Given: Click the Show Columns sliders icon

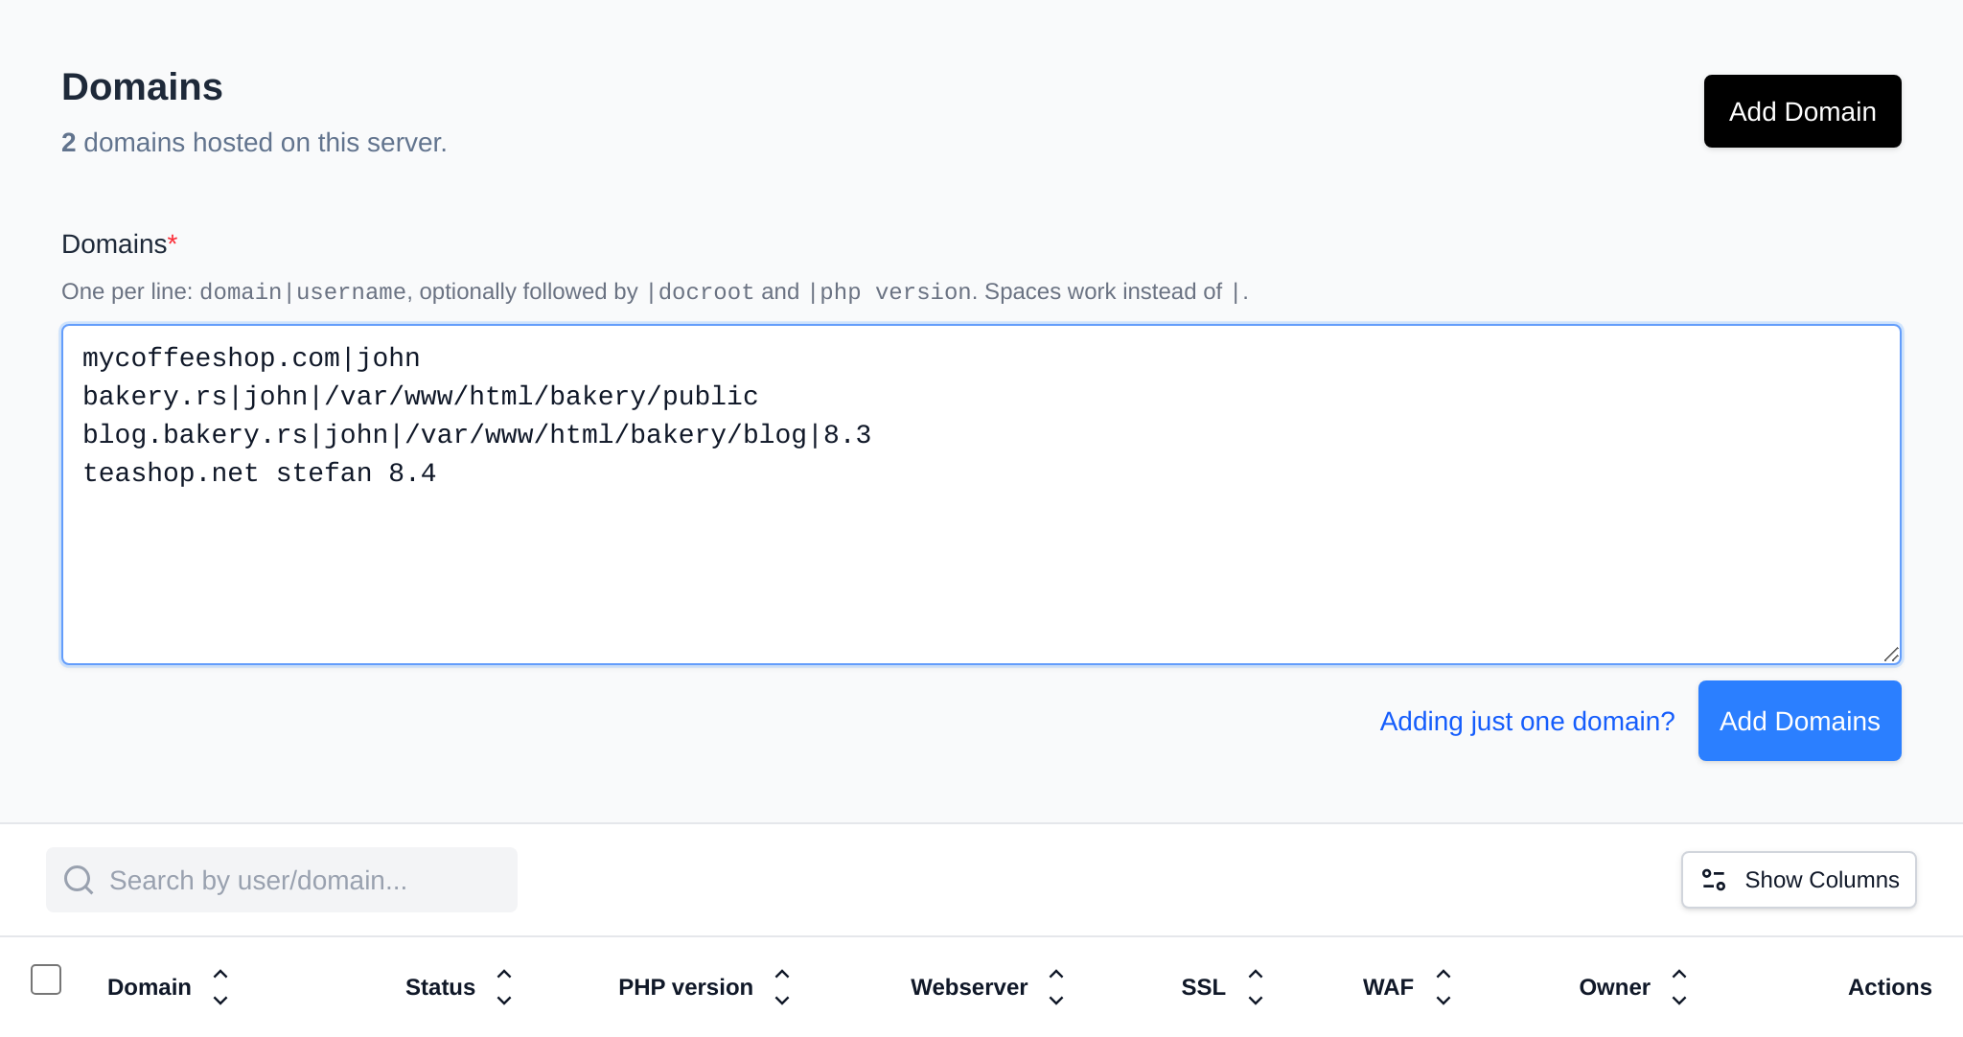Looking at the screenshot, I should tap(1714, 880).
